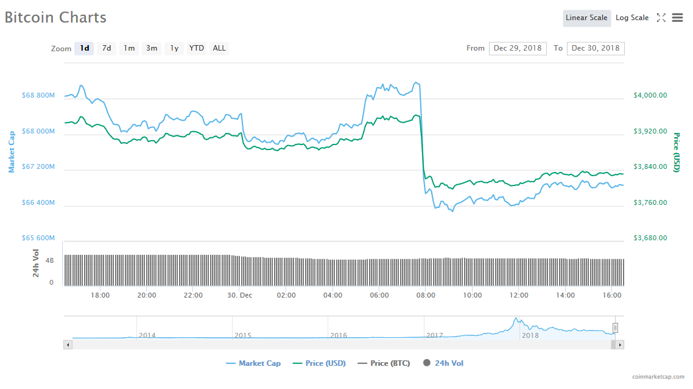Set zoom to 1m
The height and width of the screenshot is (389, 693).
pos(129,48)
